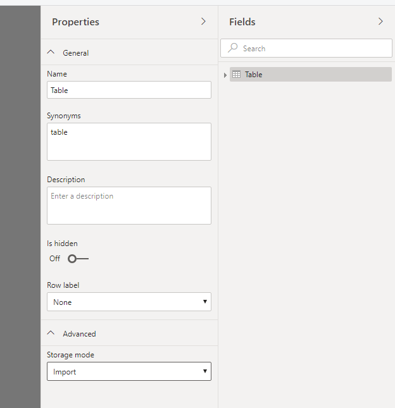Click the Synonyms label

coord(64,116)
